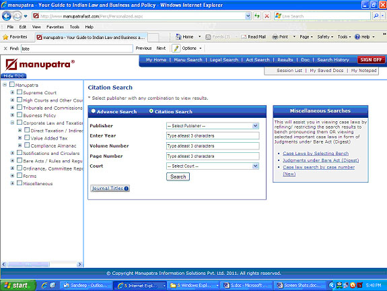Click the TOC scrollbar right arrow
The height and width of the screenshot is (291, 387).
click(79, 264)
